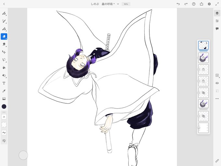Toggle the clipping mask icon
Viewport: 221px width, 166px height.
tap(217, 91)
